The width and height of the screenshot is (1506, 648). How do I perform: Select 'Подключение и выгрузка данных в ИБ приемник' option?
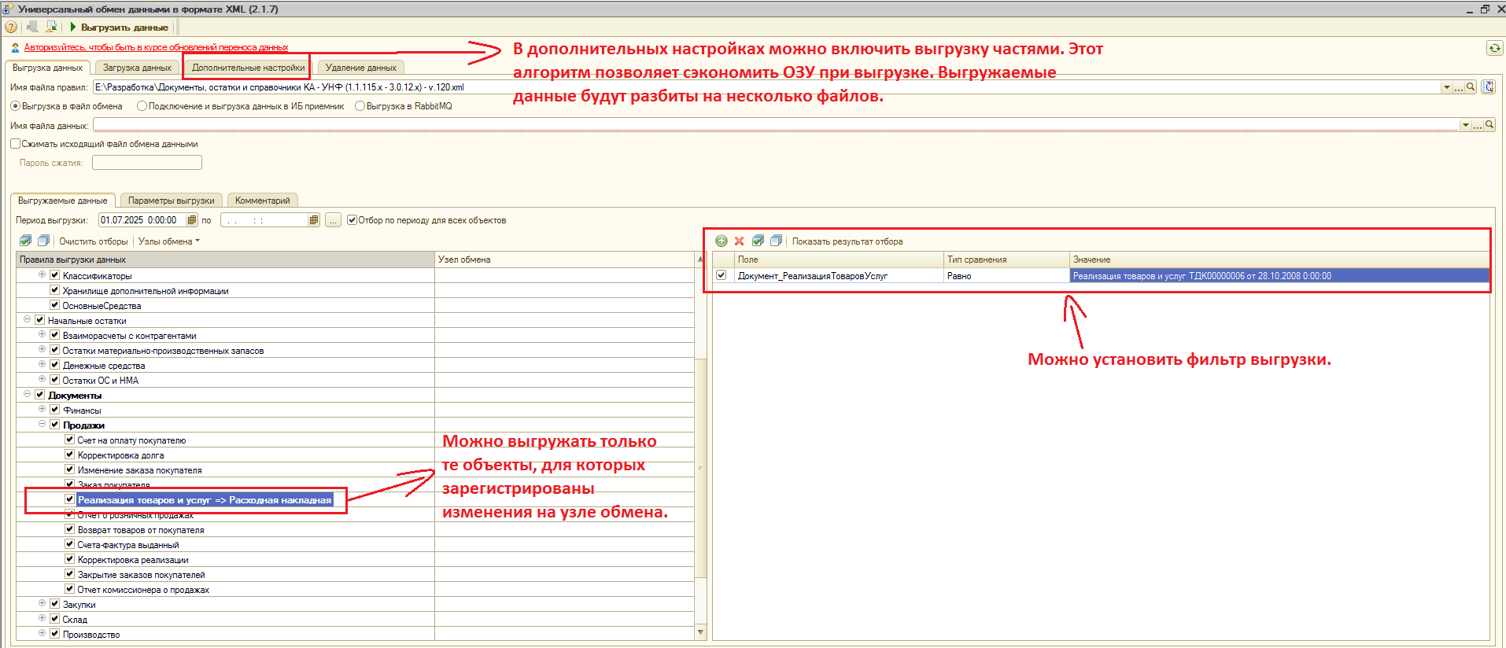pyautogui.click(x=142, y=106)
